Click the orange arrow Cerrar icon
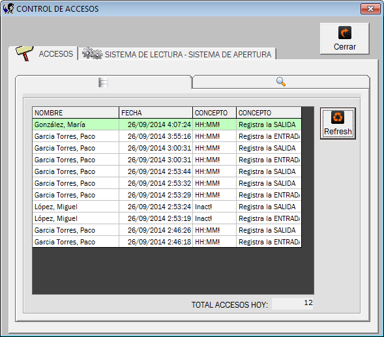Screen dimensions: 384x337 tap(345, 33)
